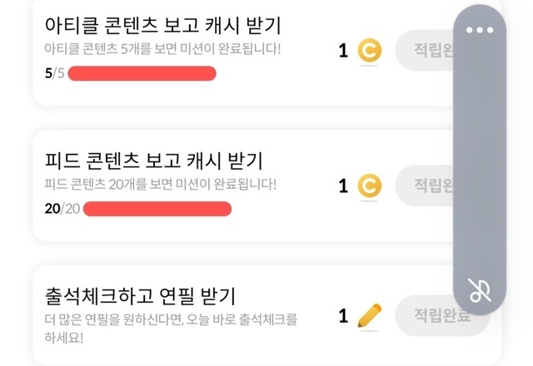Open the three-dot menu on floating panel
Viewport: 533px width, 366px height.
pyautogui.click(x=481, y=31)
